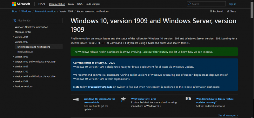Collapse the Version 1909 tree node
This screenshot has width=254, height=118.
13,42
